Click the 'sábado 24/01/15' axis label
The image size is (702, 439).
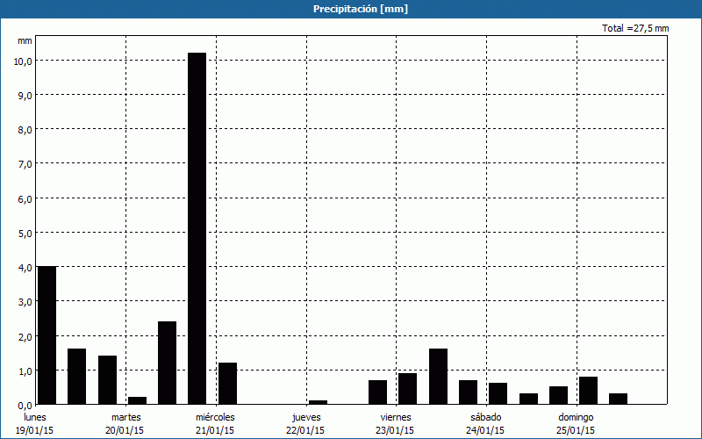pyautogui.click(x=485, y=423)
